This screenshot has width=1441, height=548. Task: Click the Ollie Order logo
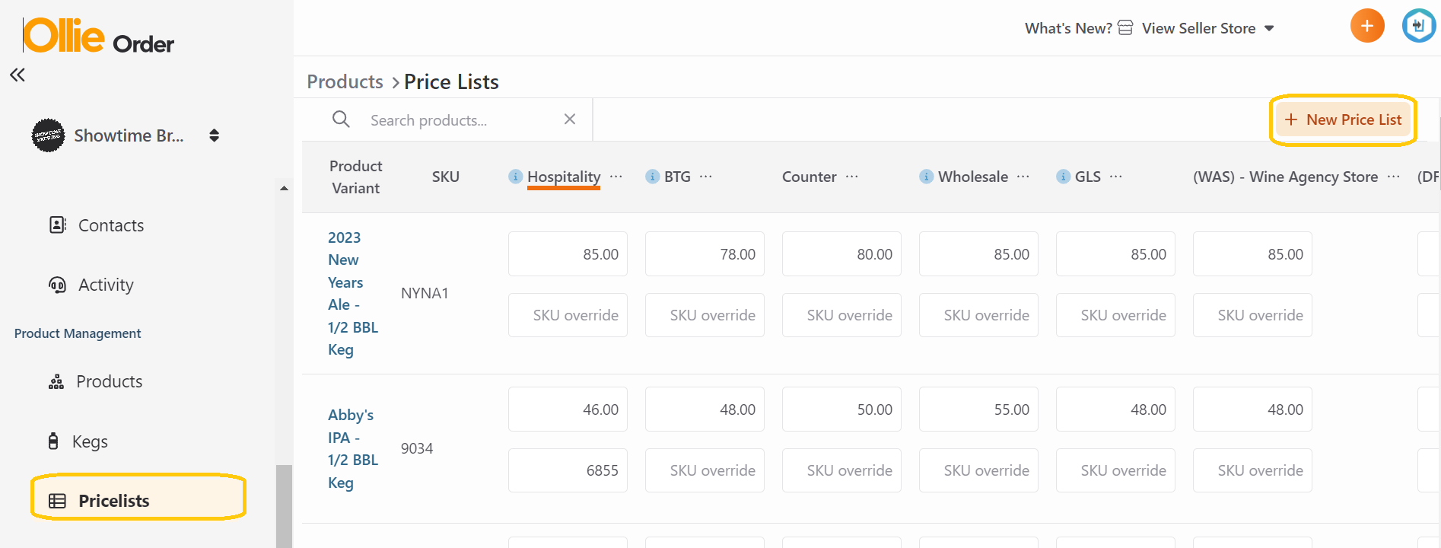(98, 36)
